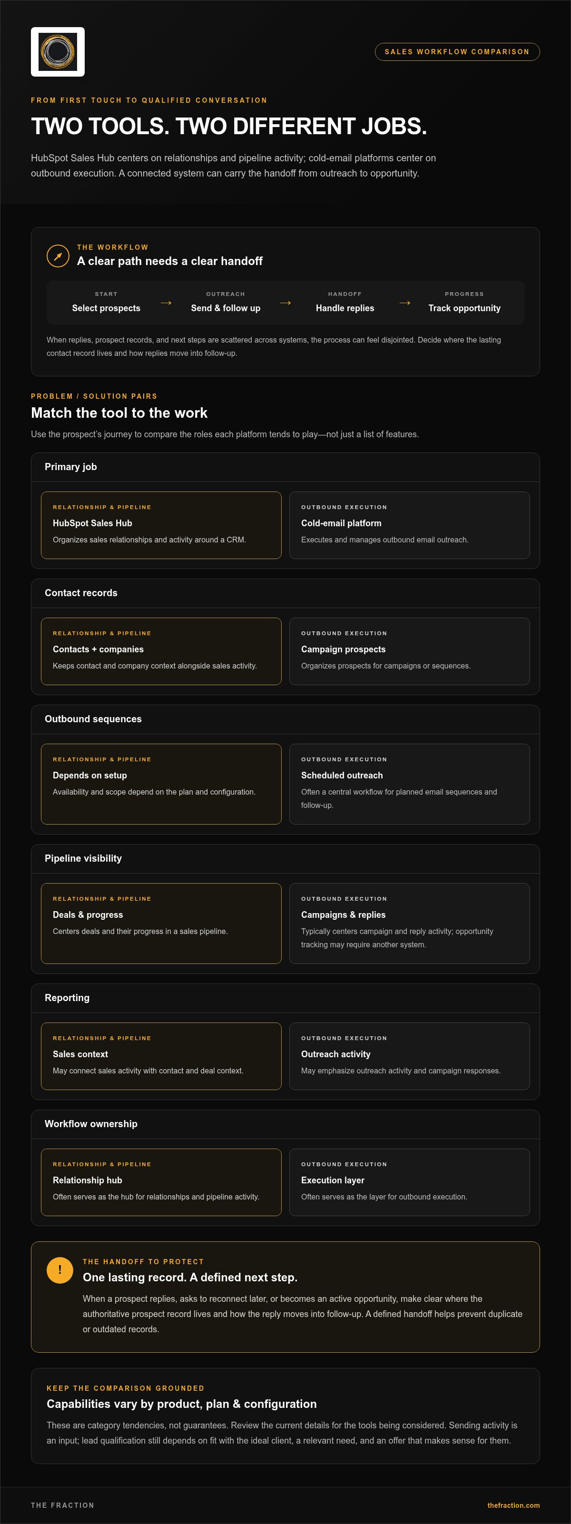Viewport: 571px width, 1524px height.
Task: Click the Deals & progress card
Action: (161, 924)
